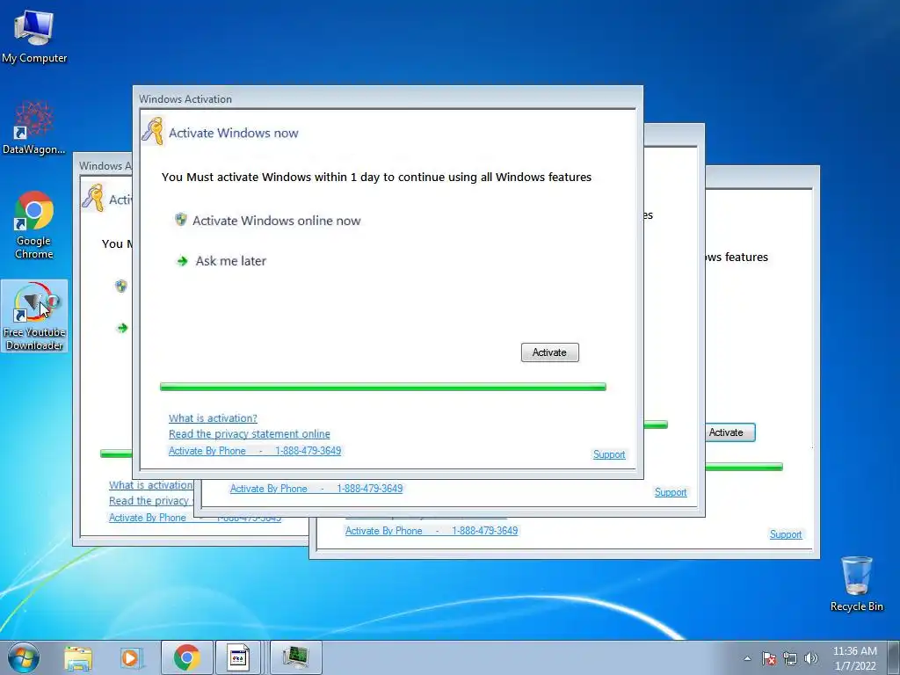Click the front Windows Activation title bar
The width and height of the screenshot is (900, 675).
tap(388, 98)
